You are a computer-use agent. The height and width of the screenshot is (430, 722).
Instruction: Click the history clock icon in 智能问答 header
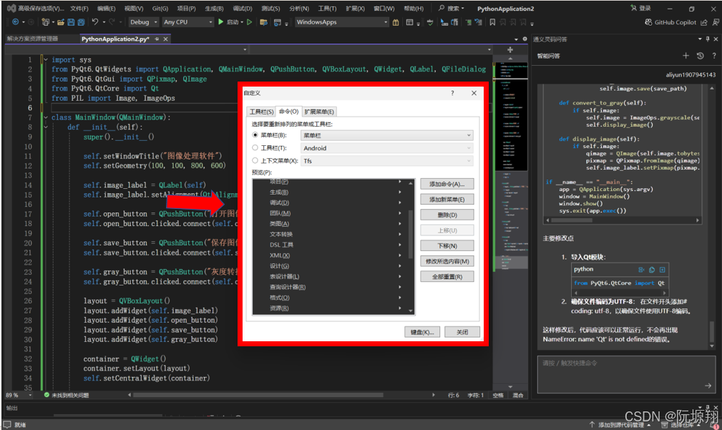[x=701, y=56]
